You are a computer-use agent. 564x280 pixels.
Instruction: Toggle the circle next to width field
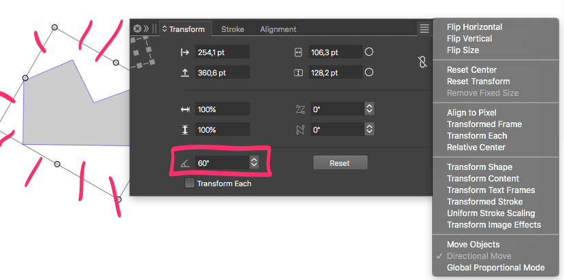pyautogui.click(x=369, y=52)
